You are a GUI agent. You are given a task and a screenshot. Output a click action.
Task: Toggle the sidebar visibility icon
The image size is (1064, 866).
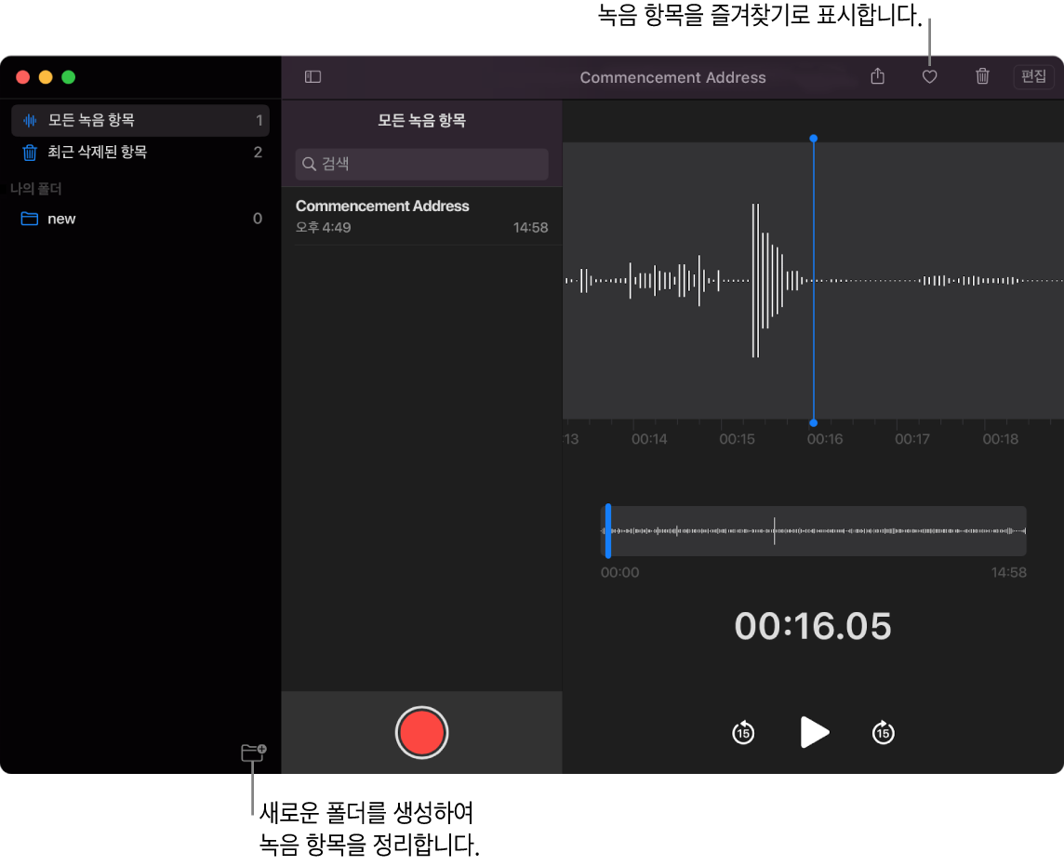click(313, 77)
